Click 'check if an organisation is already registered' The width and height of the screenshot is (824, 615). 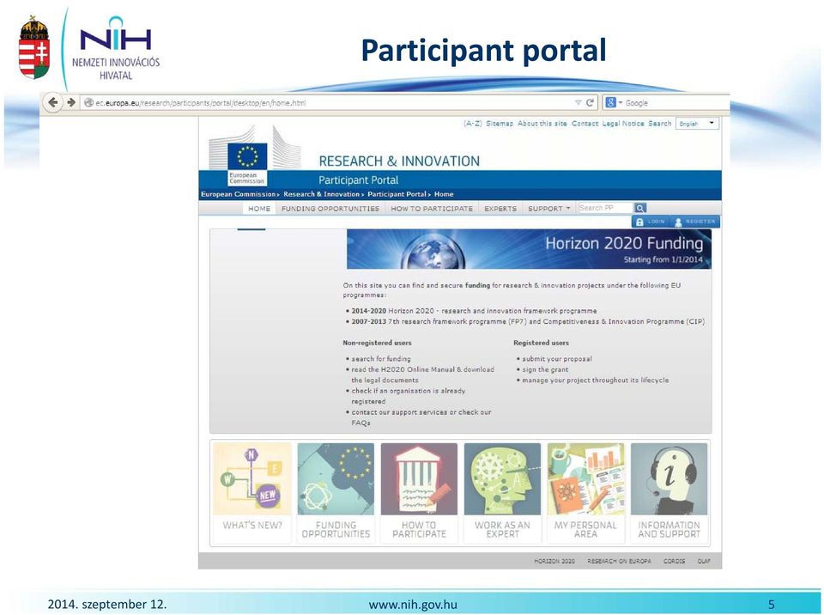point(409,396)
